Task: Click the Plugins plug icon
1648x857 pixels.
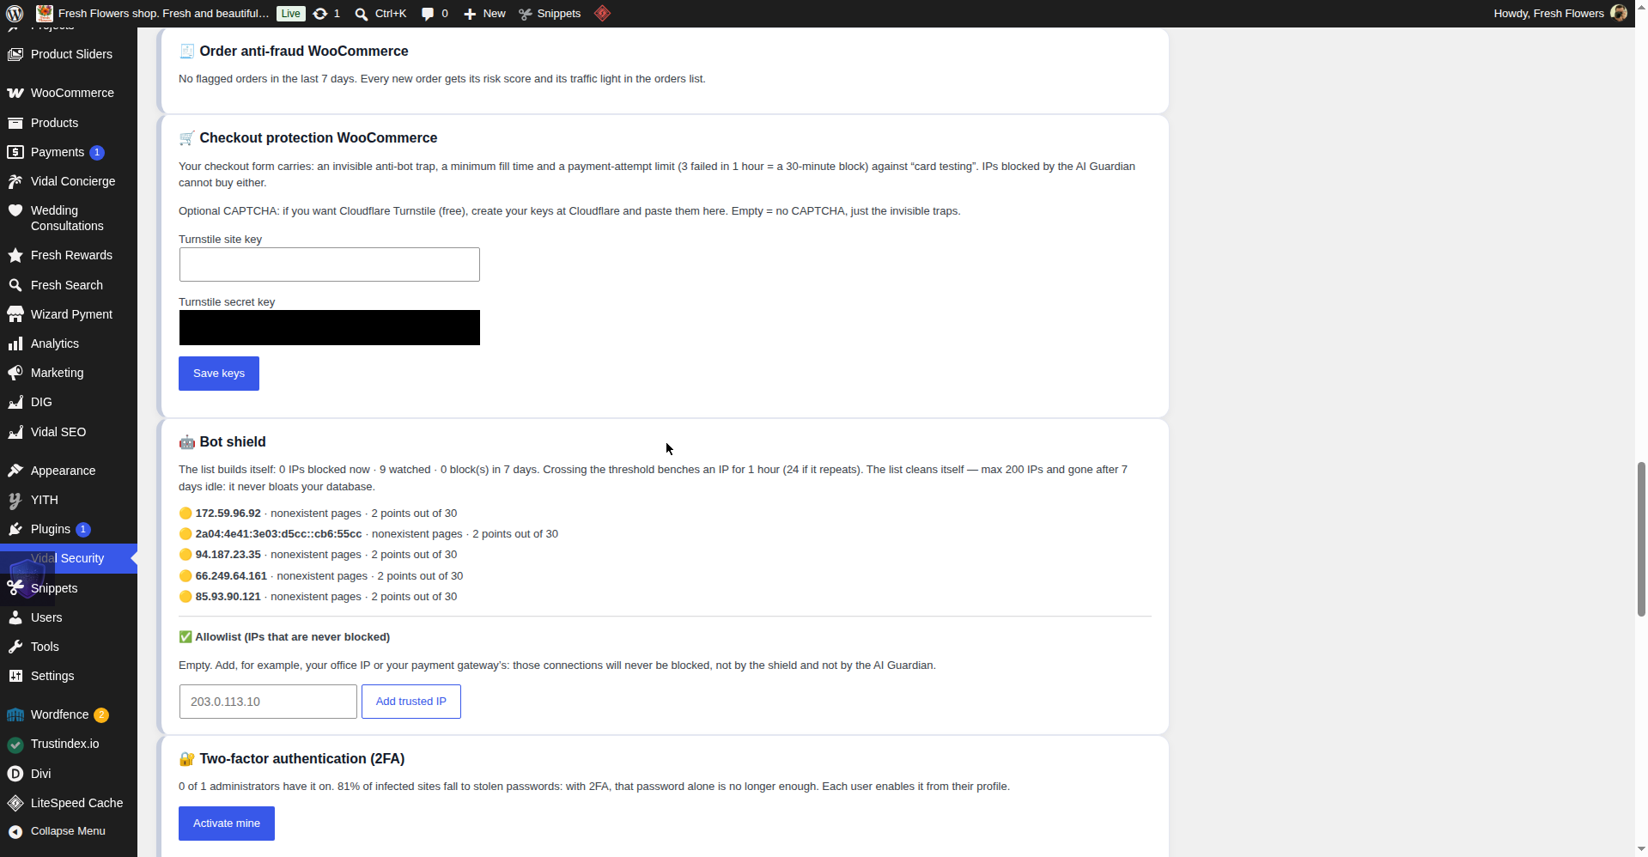Action: point(15,529)
